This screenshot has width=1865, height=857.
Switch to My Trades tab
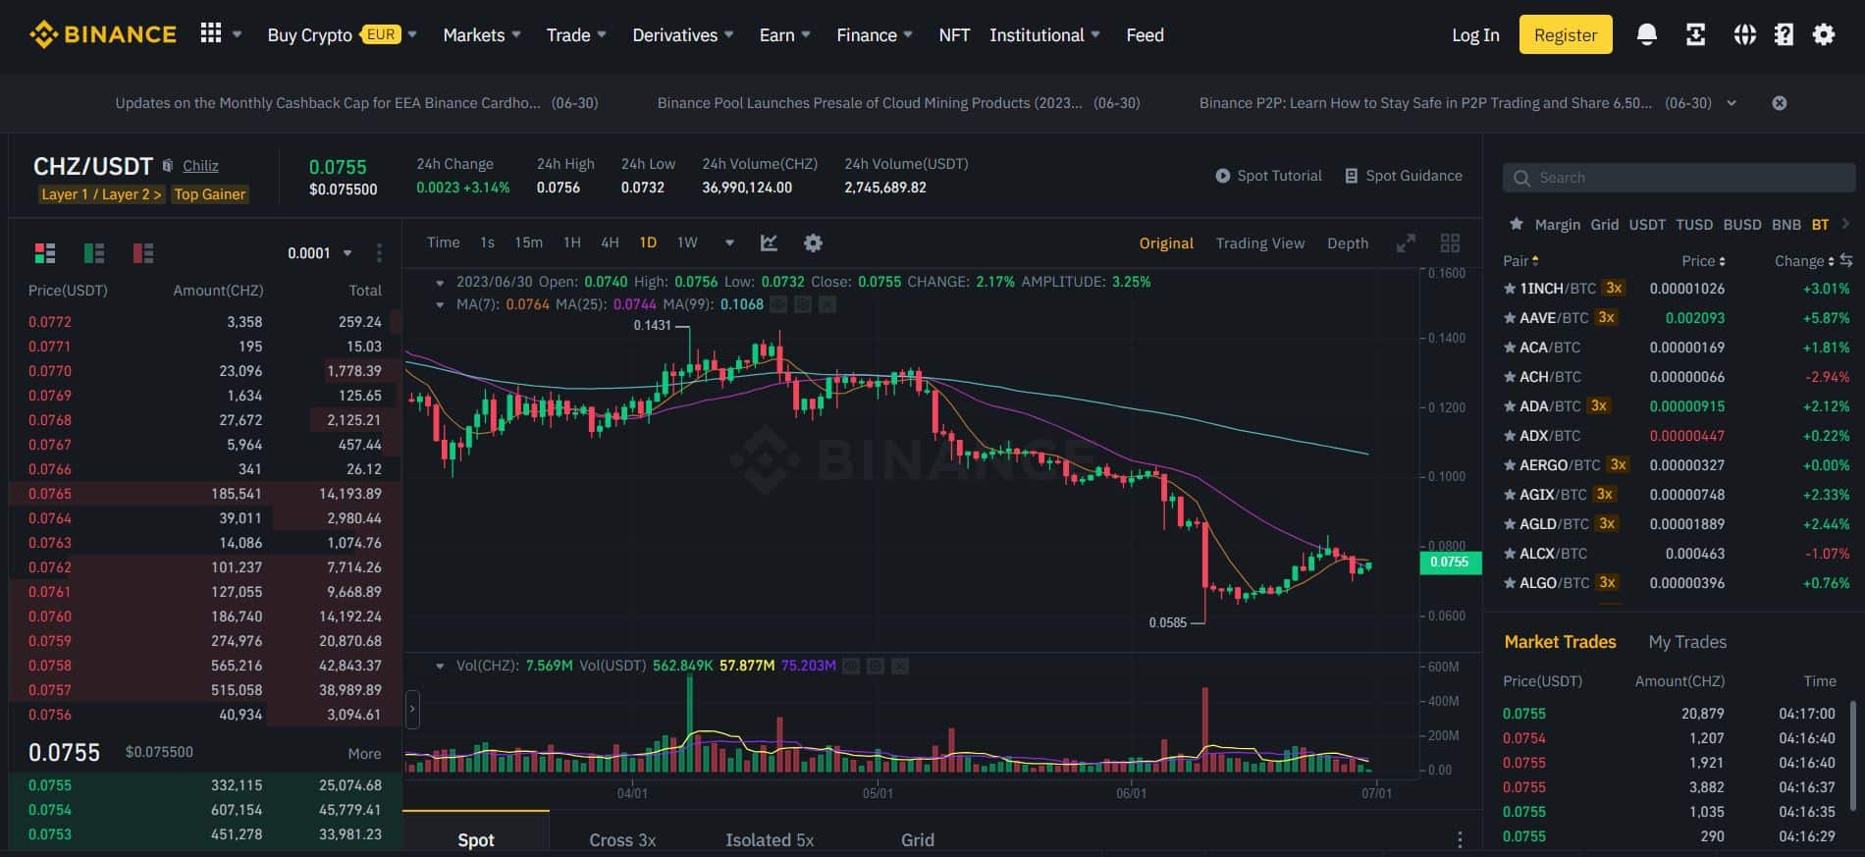pos(1687,642)
